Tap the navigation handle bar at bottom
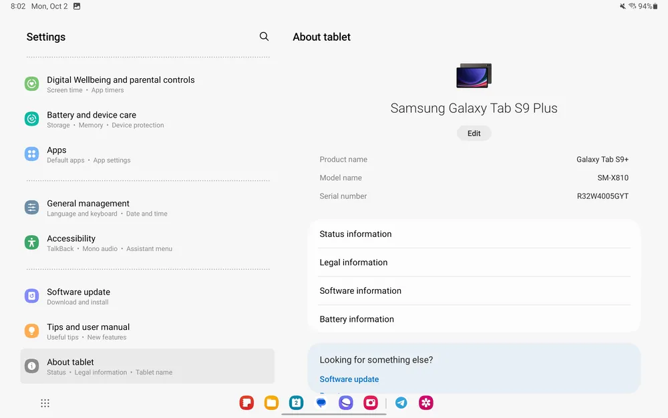The height and width of the screenshot is (418, 668). [x=334, y=414]
